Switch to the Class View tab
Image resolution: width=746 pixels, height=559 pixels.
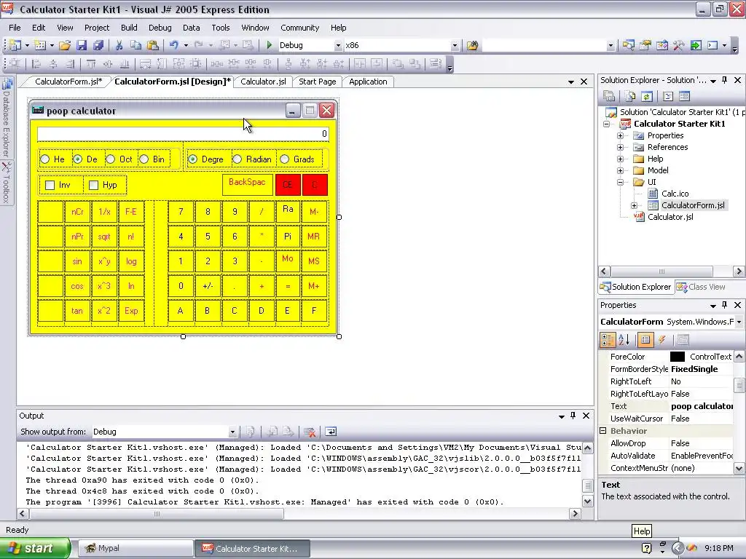coord(702,287)
